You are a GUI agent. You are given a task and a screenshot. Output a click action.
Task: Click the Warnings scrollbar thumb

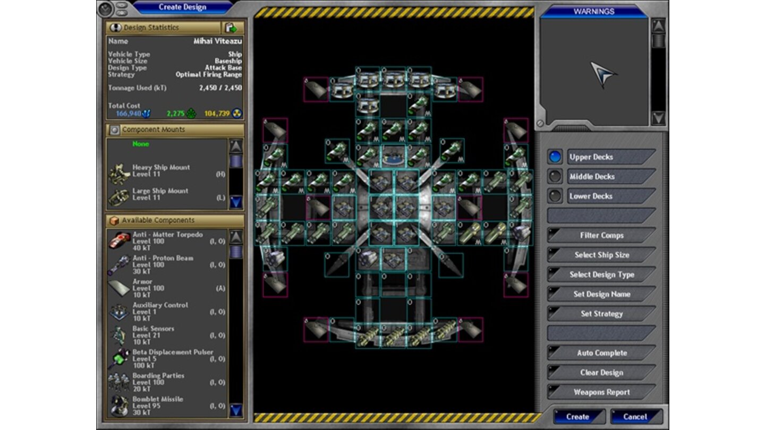coord(658,41)
